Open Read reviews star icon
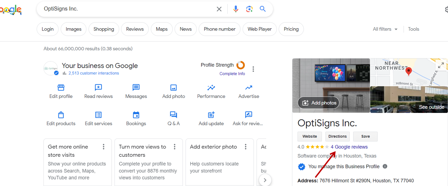Screen dimensions: 448x186 [98, 88]
